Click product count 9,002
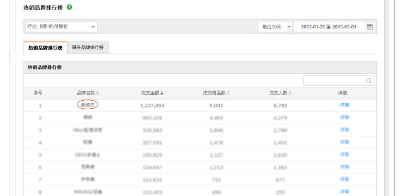Image resolution: width=403 pixels, height=196 pixels. [217, 105]
